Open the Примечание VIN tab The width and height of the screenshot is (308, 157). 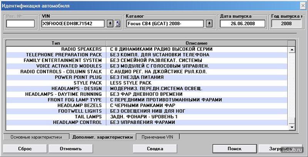click(x=157, y=137)
